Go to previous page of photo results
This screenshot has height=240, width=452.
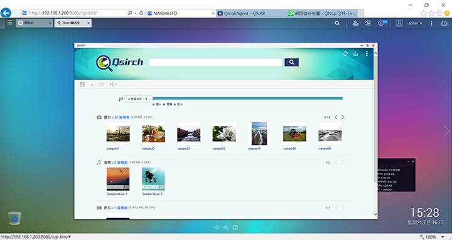pos(336,117)
